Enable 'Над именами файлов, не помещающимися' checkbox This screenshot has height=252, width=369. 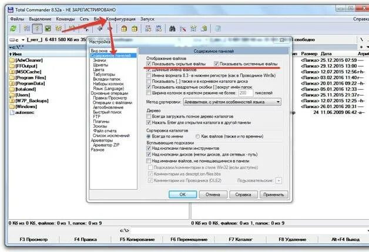pos(149,161)
